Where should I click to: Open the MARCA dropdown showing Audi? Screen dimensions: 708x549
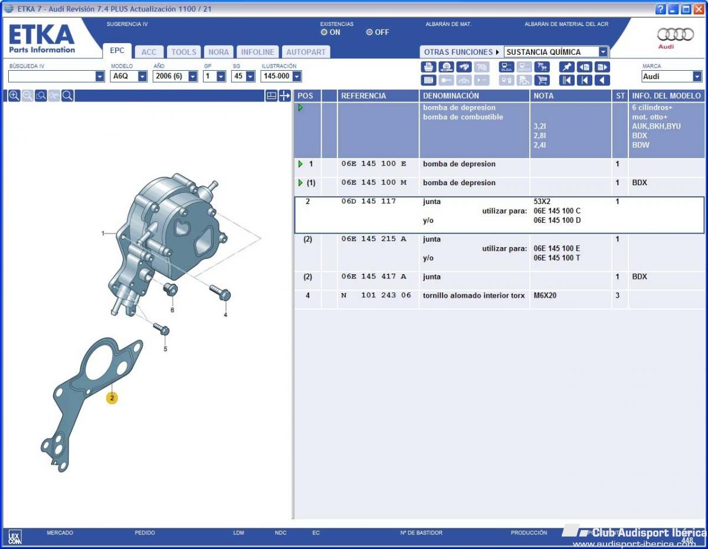point(697,77)
